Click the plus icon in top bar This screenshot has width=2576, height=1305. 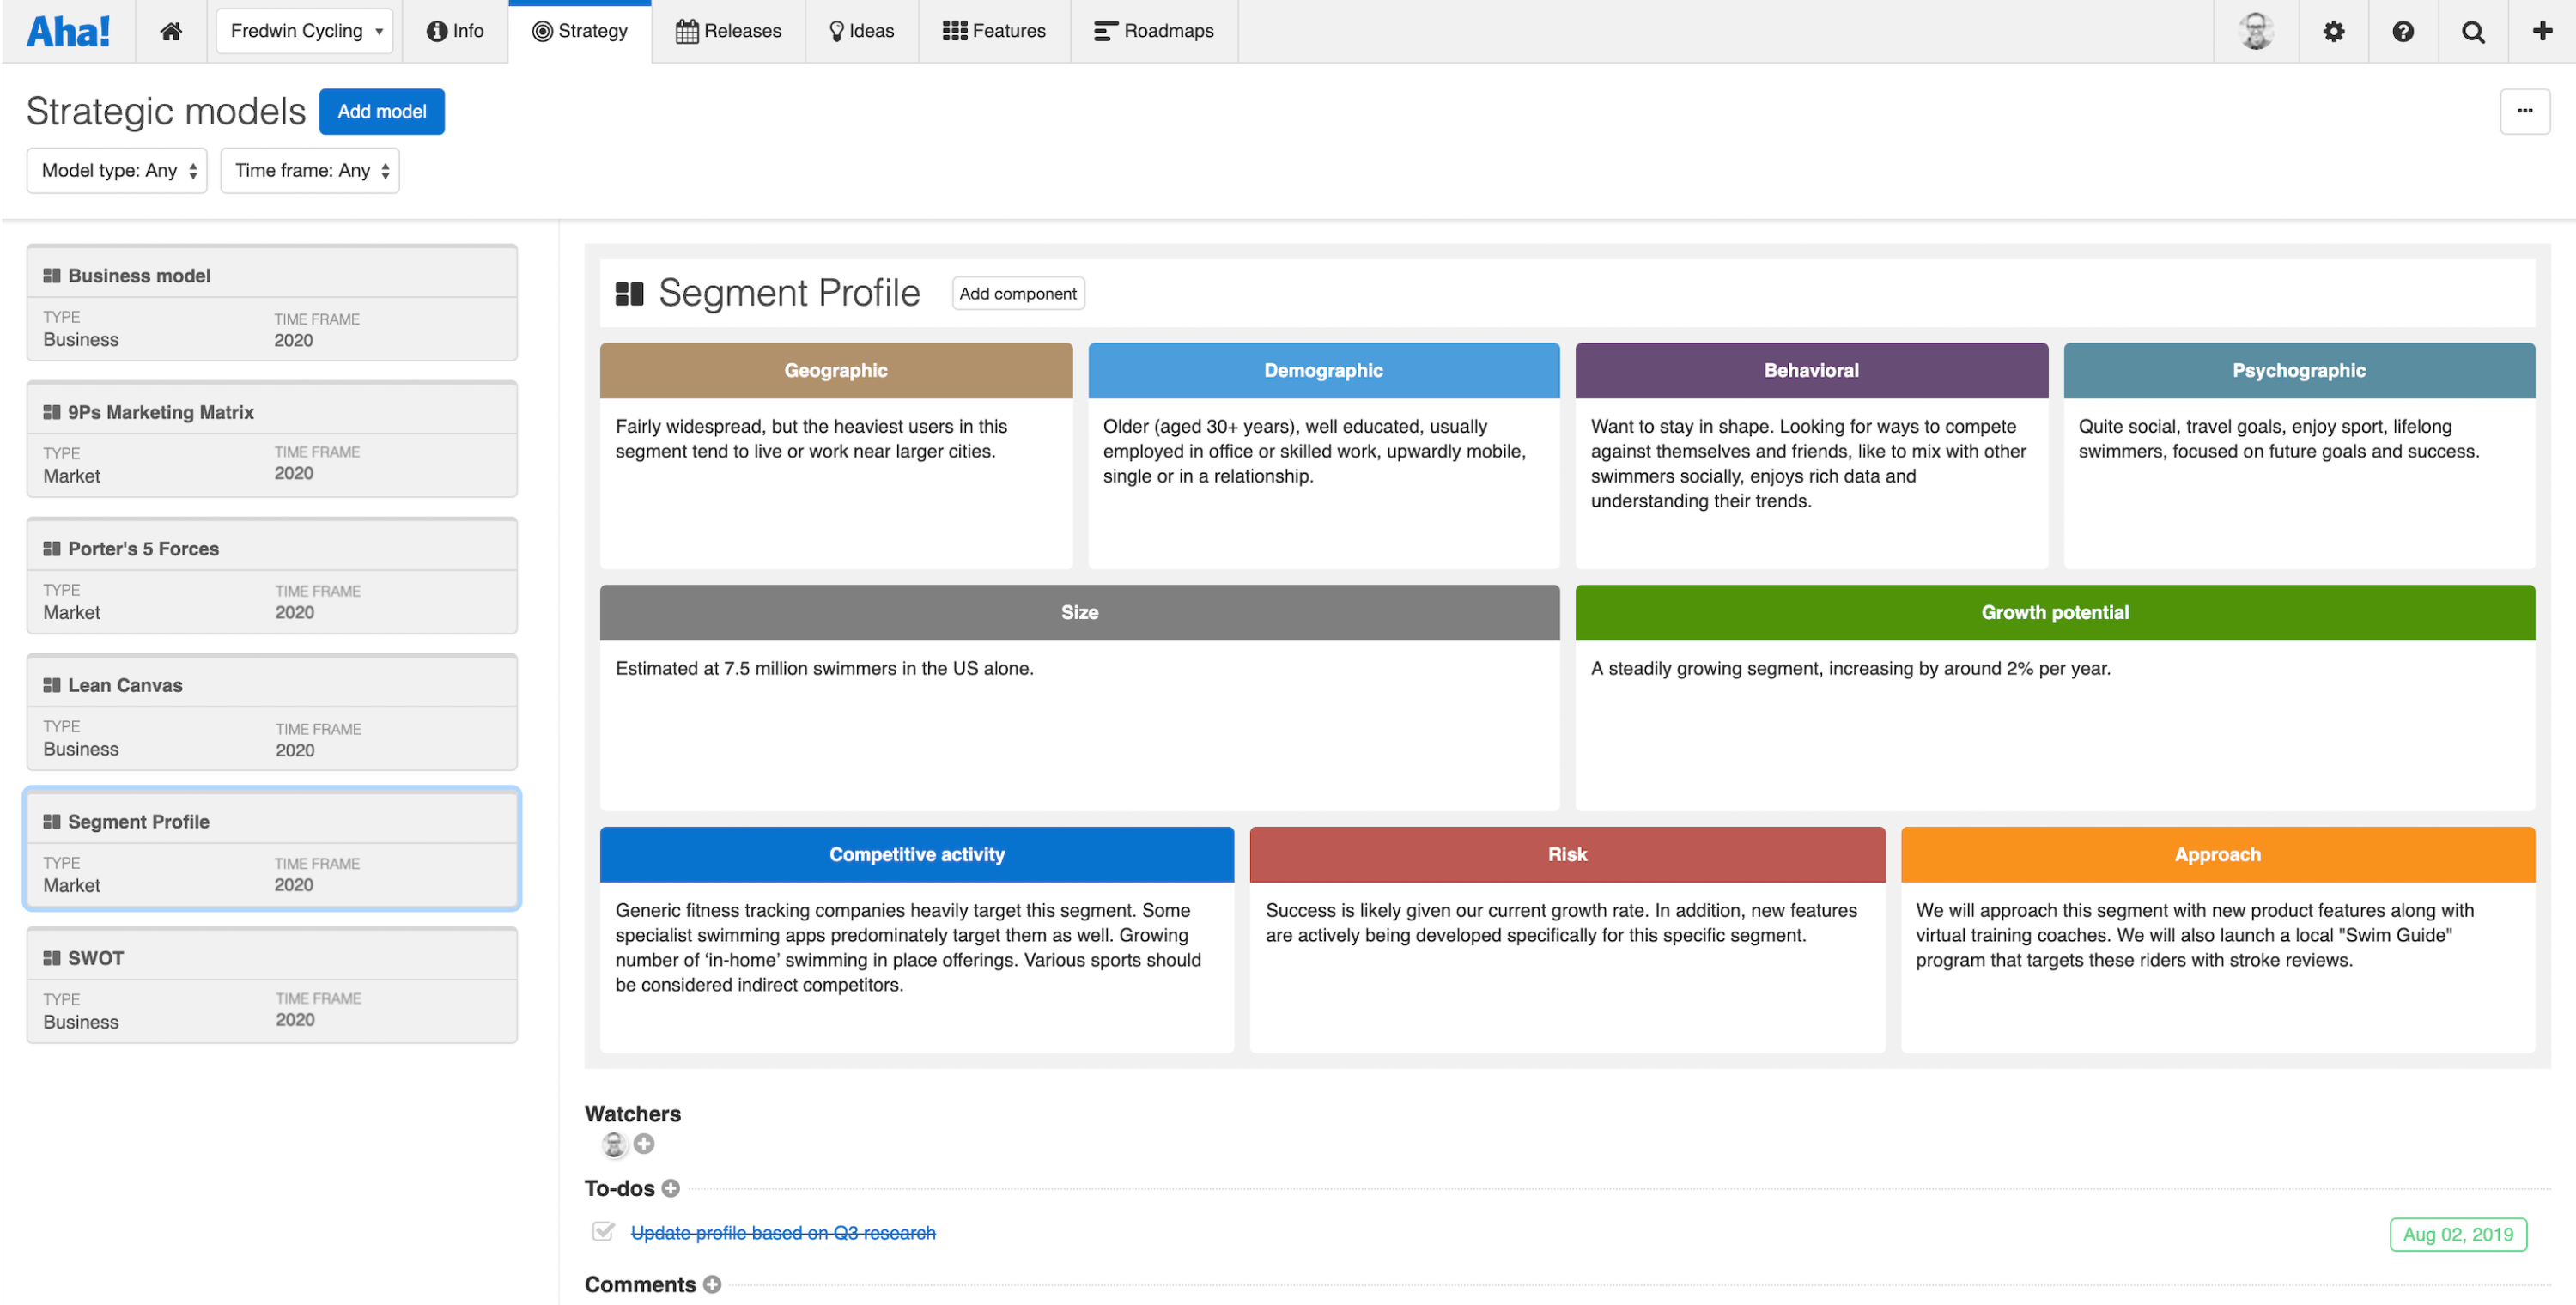tap(2541, 31)
